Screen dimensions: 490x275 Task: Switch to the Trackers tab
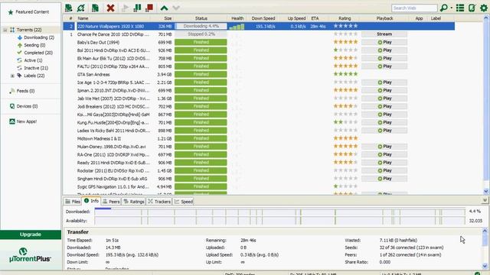click(159, 202)
